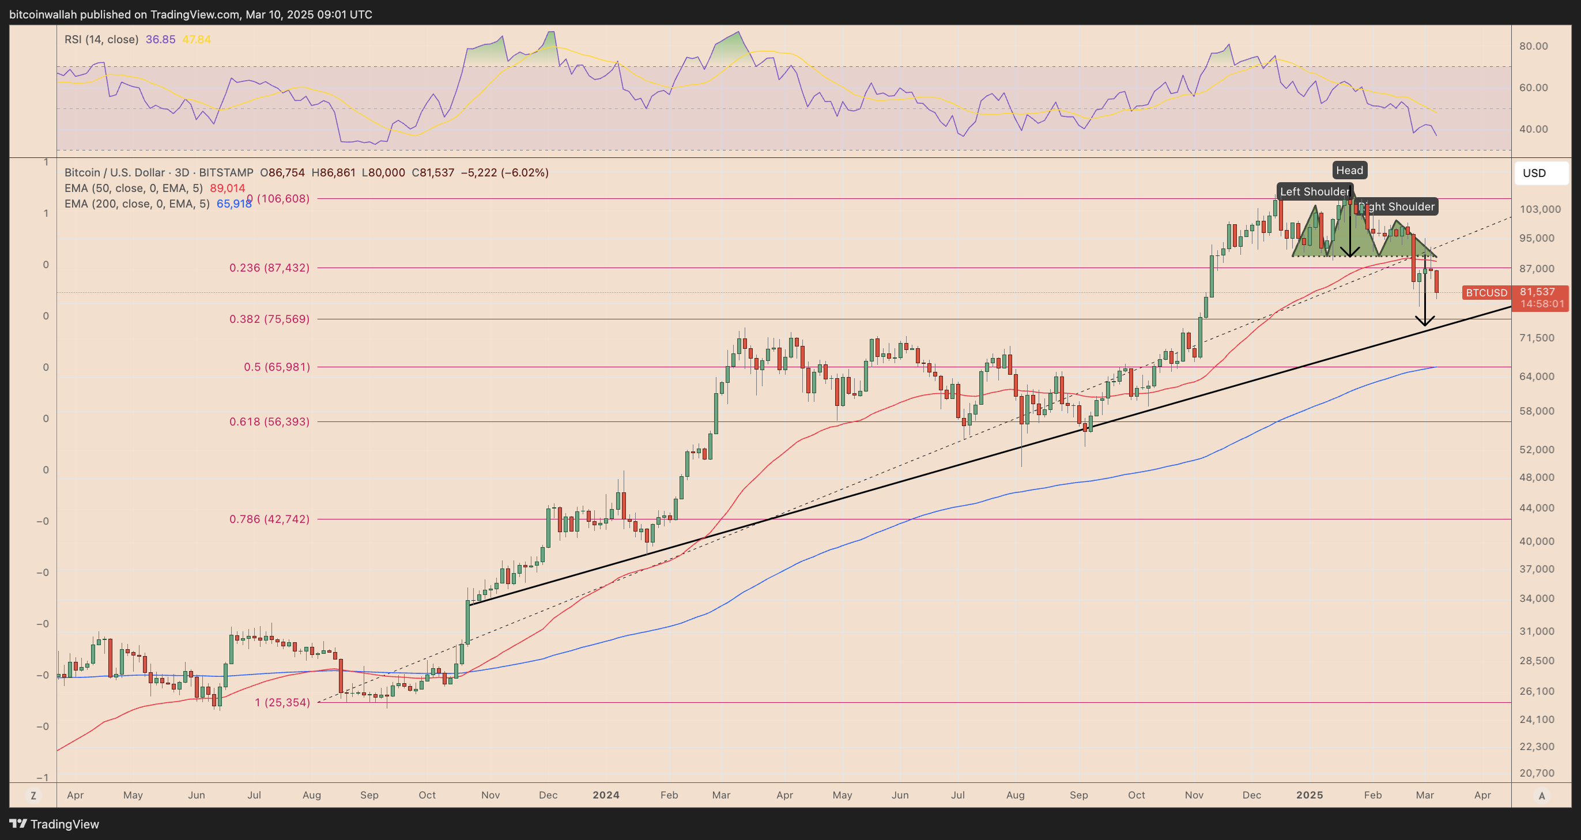This screenshot has width=1581, height=840.
Task: Click the 2024 year label on time axis
Action: click(606, 794)
